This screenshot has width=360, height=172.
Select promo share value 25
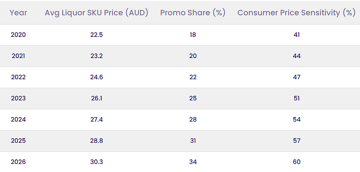[x=193, y=98]
